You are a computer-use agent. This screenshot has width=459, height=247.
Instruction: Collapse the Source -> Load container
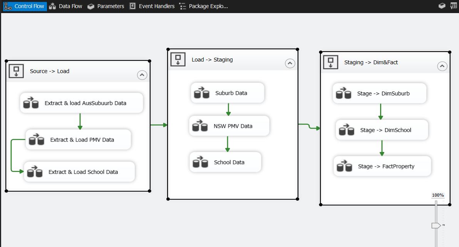(142, 75)
